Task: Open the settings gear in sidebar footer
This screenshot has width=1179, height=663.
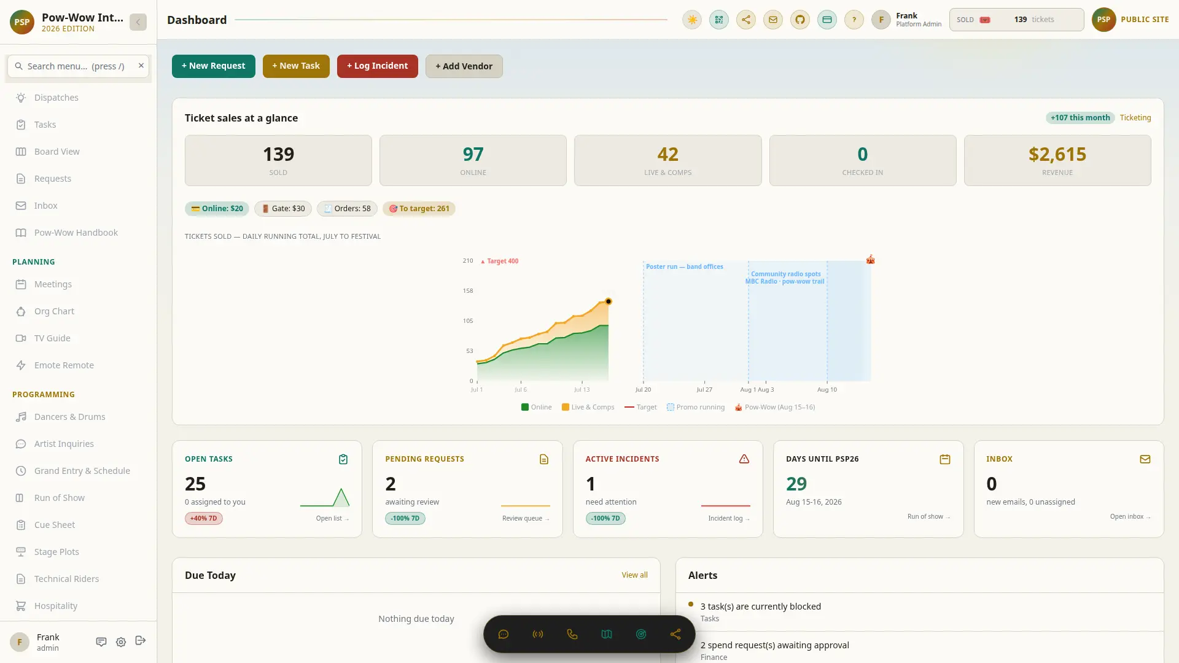Action: 121,642
